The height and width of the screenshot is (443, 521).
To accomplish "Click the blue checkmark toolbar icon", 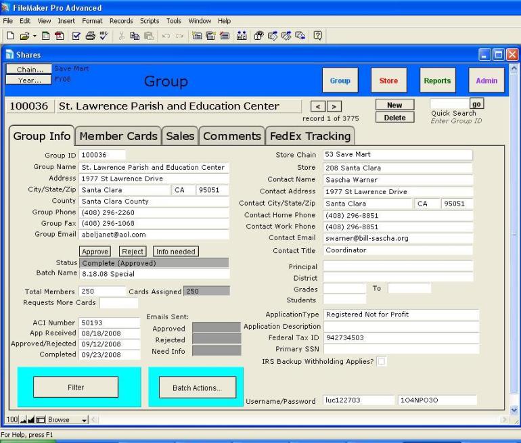I will [76, 36].
